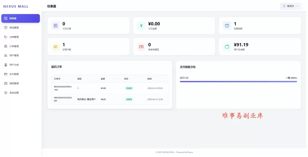Click the 美团外卖 template label

184,78
